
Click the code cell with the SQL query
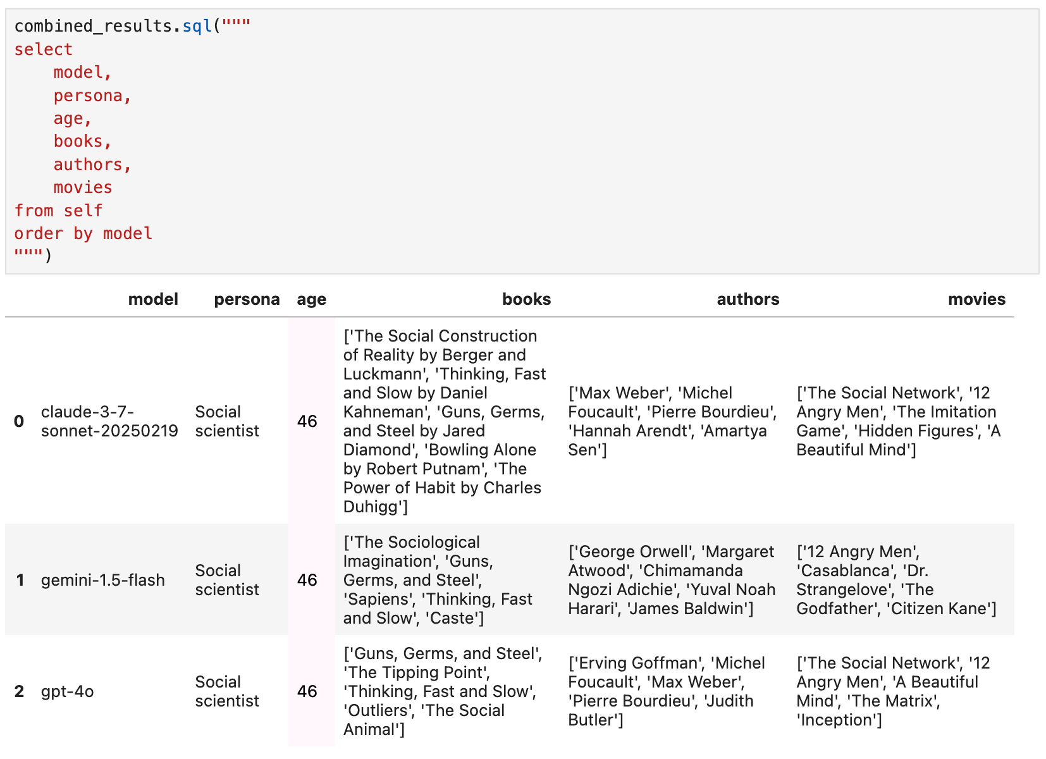pos(522,141)
